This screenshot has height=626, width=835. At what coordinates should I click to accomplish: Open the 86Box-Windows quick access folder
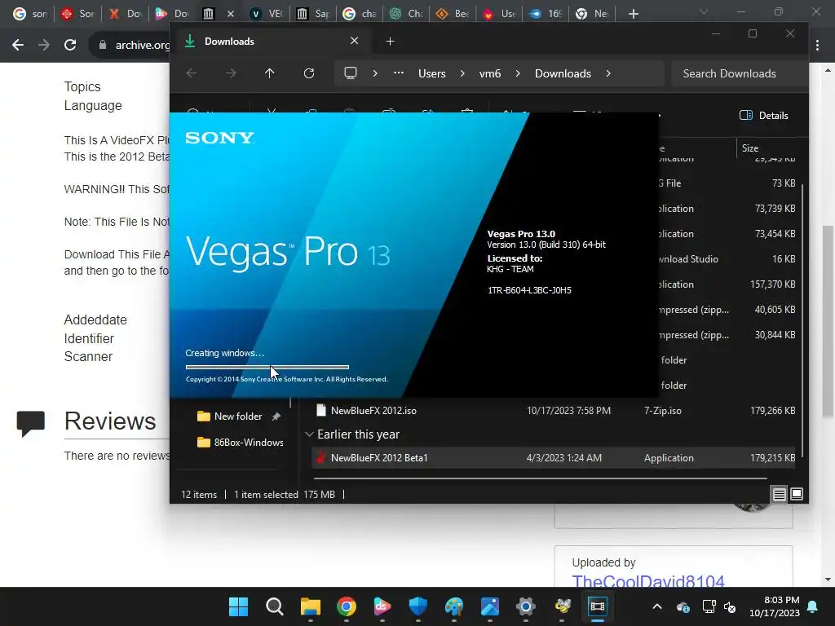coord(241,443)
